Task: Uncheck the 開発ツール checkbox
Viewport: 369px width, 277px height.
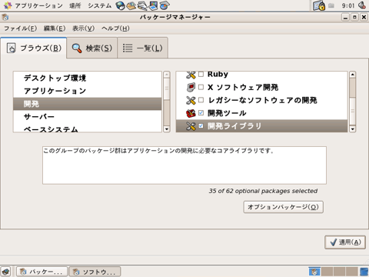Action: pos(201,113)
